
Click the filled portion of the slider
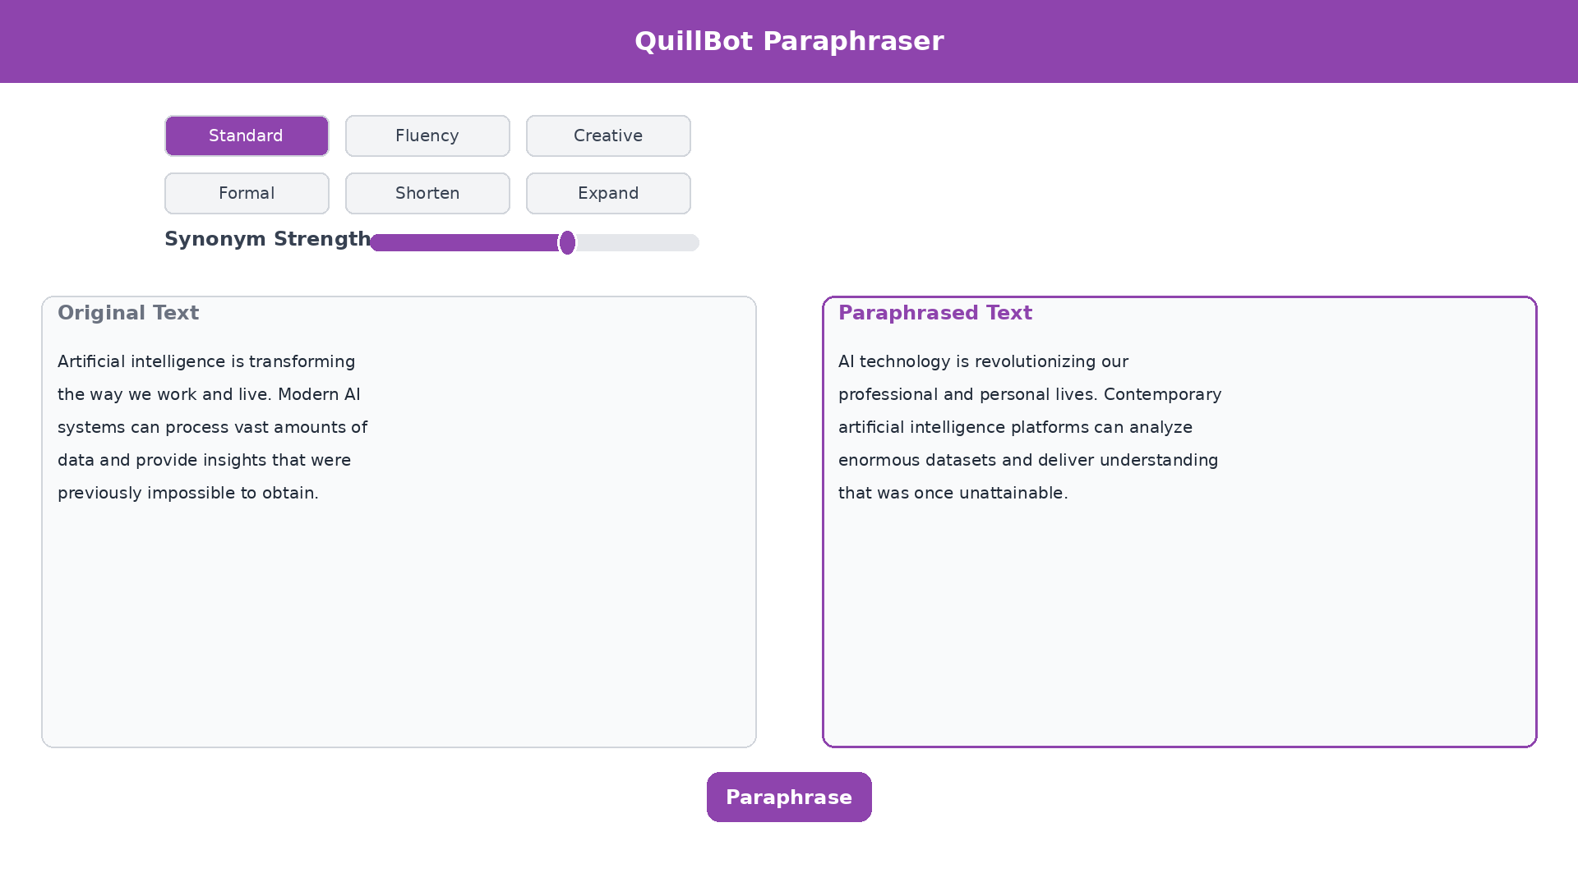[460, 242]
